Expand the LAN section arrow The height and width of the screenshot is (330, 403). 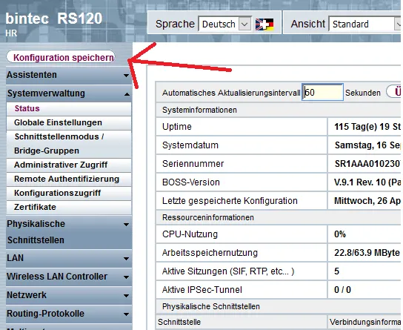pos(126,259)
